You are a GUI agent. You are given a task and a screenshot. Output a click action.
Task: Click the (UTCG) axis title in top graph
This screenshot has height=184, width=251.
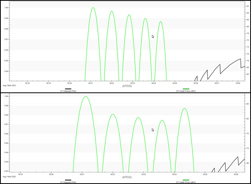coord(127,85)
